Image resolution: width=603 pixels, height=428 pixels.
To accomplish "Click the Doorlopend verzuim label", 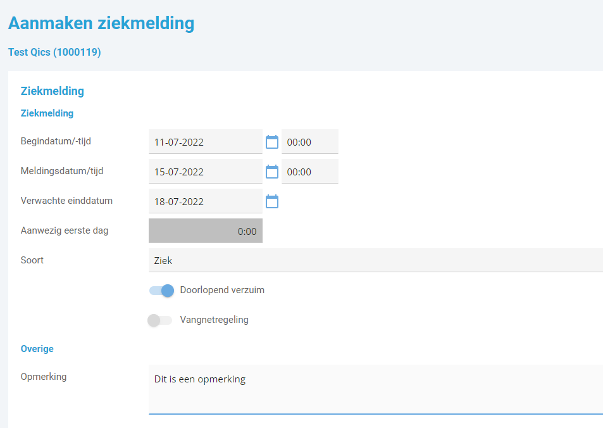I will pos(222,290).
